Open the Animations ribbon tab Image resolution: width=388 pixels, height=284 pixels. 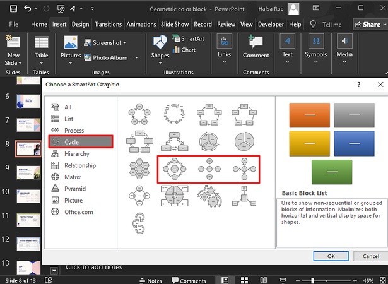tap(141, 24)
